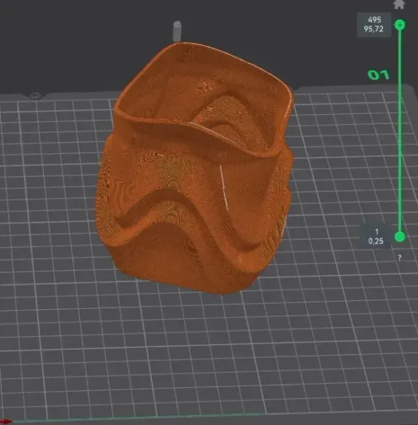The image size is (418, 425).
Task: Click the bottom layer value 1 box
Action: point(375,236)
